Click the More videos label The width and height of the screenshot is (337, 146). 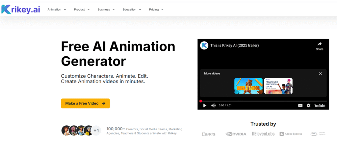tap(212, 73)
